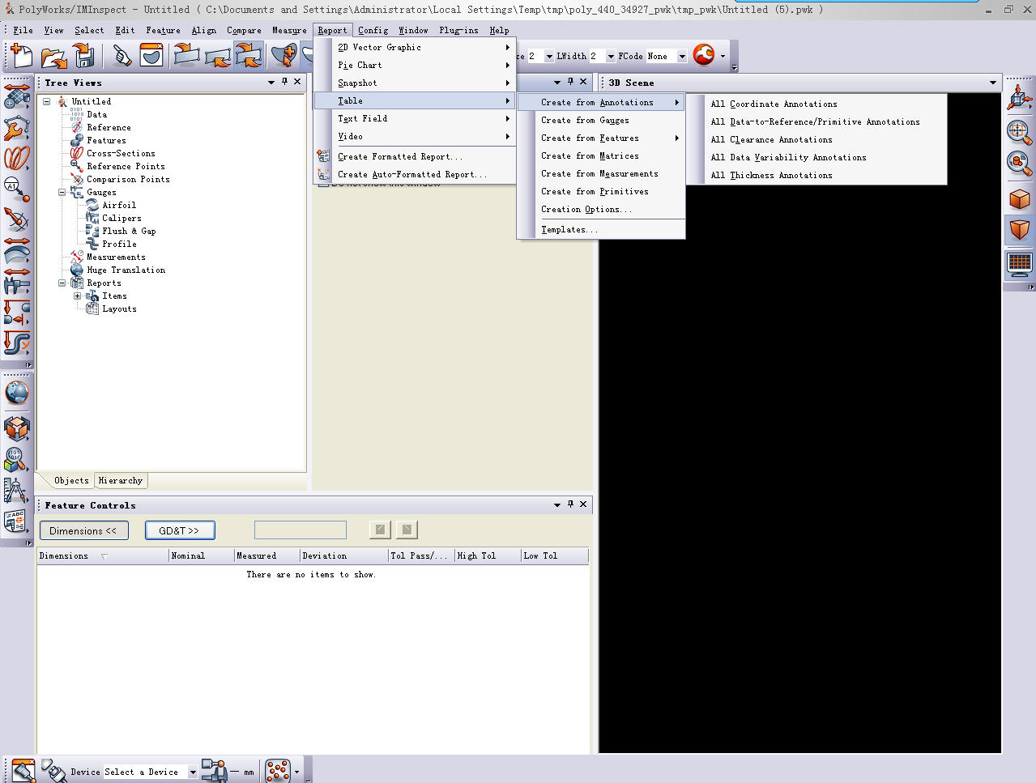Image resolution: width=1036 pixels, height=783 pixels.
Task: Click the cross-sections orange rings tool icon
Action: 16,158
